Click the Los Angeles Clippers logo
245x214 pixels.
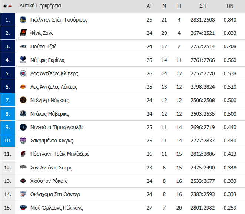pyautogui.click(x=23, y=73)
